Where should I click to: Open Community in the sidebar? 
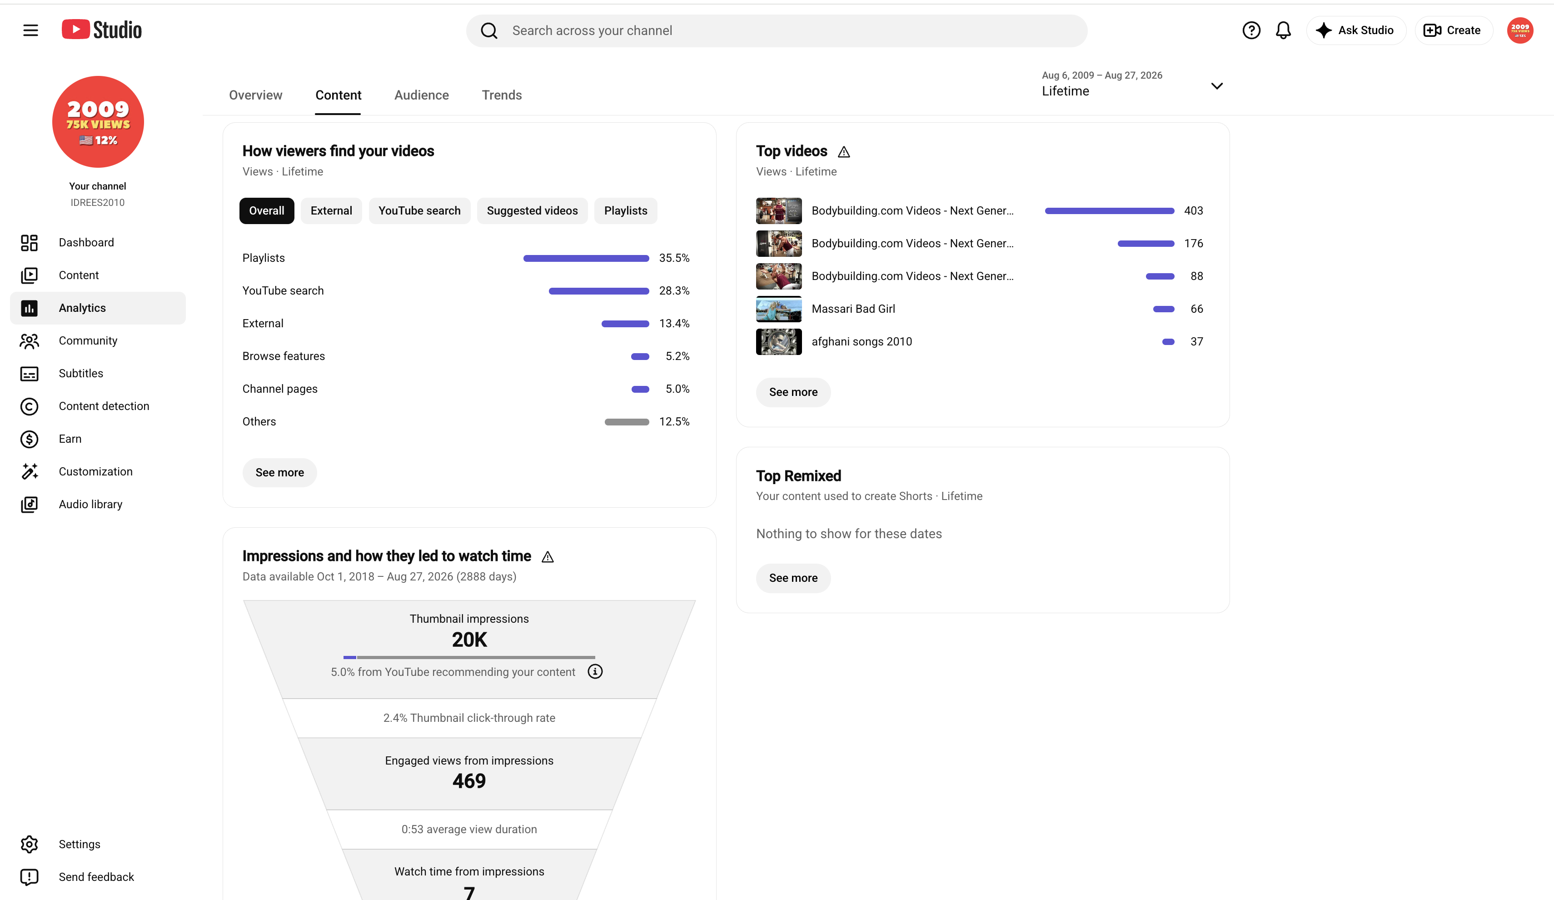[x=97, y=340]
